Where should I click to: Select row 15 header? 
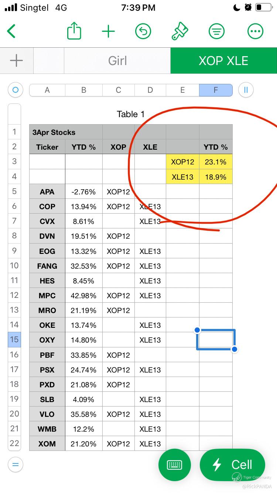(x=14, y=340)
